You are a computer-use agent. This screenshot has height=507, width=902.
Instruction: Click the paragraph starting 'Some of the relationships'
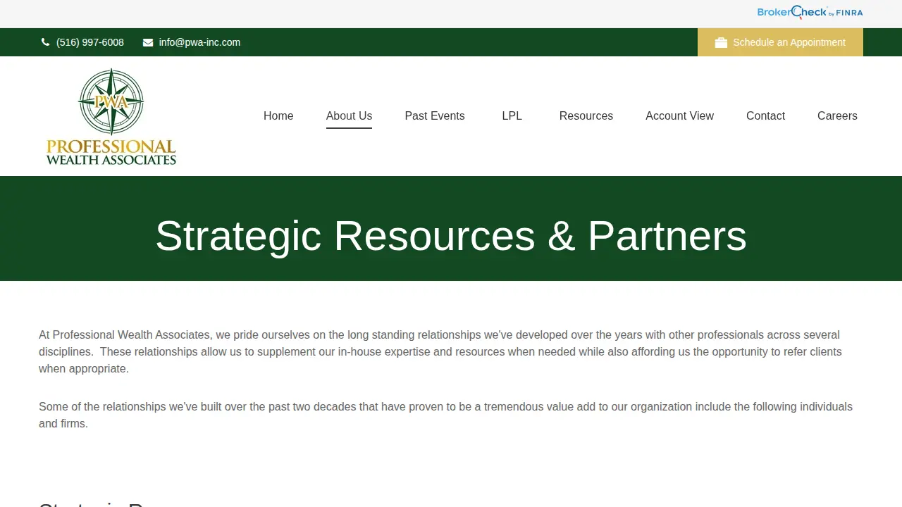(x=445, y=415)
